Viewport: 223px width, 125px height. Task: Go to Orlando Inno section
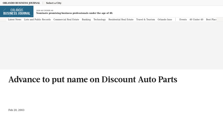point(165,19)
